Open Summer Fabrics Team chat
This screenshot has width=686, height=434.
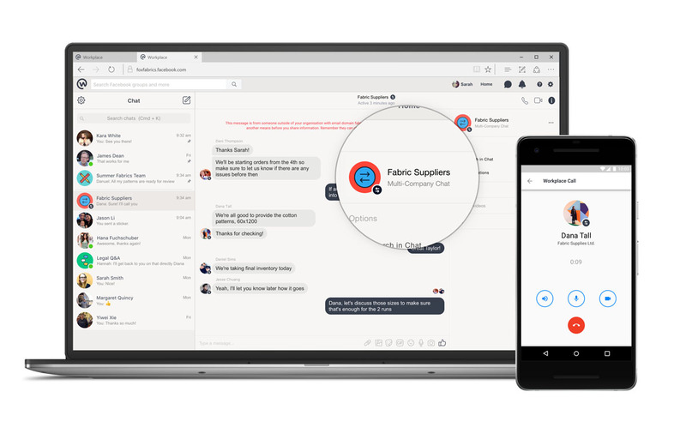pyautogui.click(x=134, y=178)
